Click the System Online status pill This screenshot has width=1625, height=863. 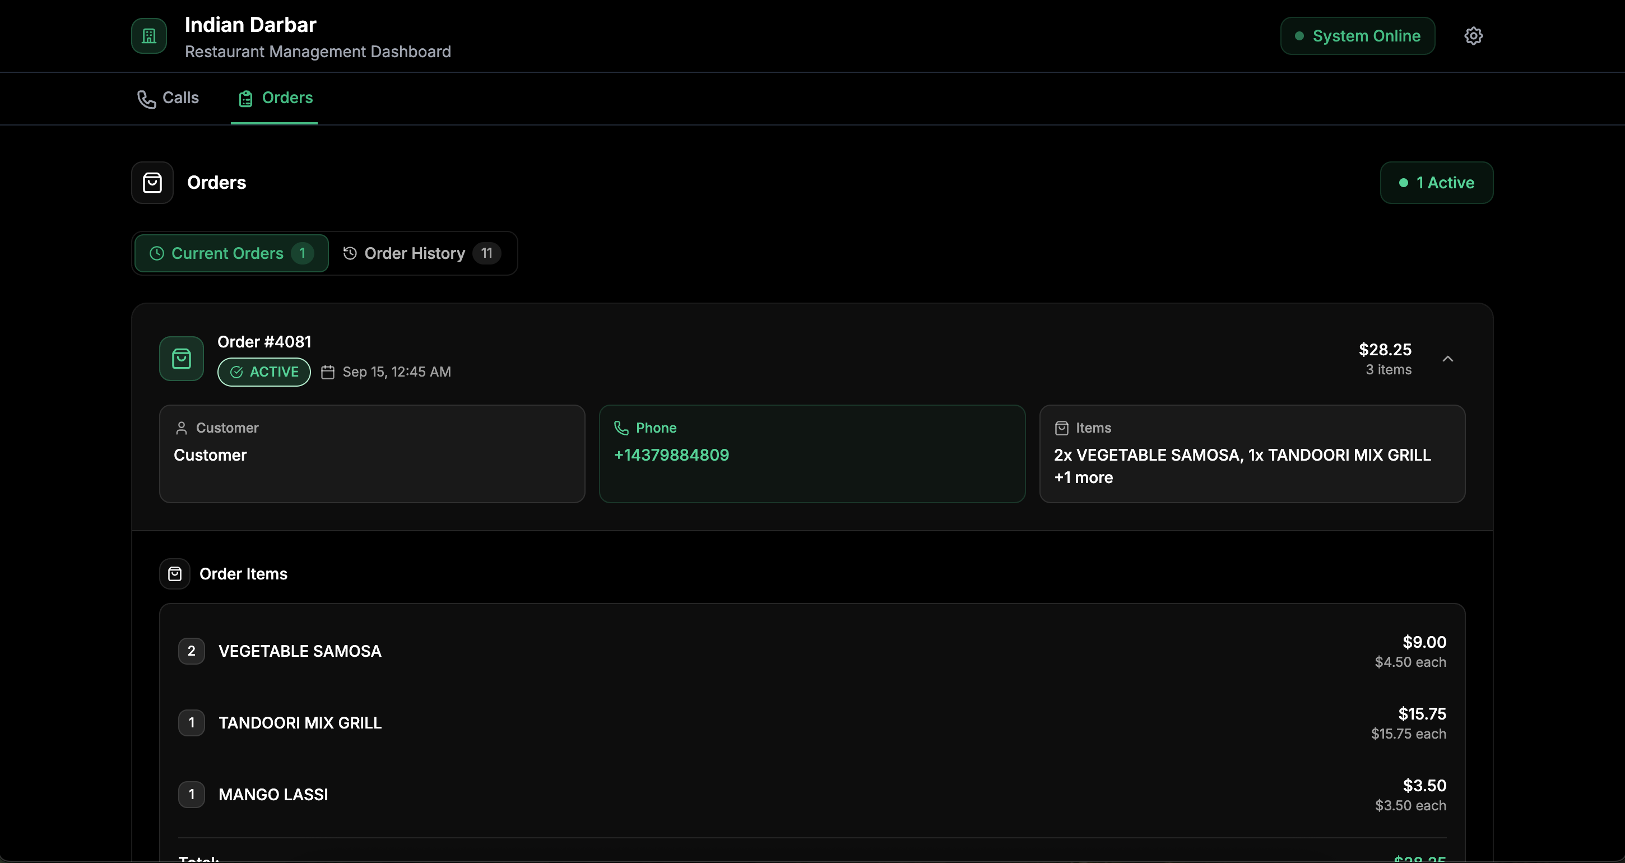pyautogui.click(x=1358, y=36)
